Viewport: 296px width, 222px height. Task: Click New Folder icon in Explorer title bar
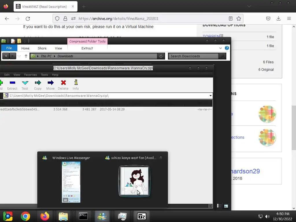[19, 41]
